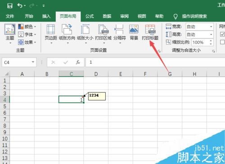Toggle the checked gridlines checkbox
The image size is (225, 164).
pyautogui.click(x=222, y=34)
